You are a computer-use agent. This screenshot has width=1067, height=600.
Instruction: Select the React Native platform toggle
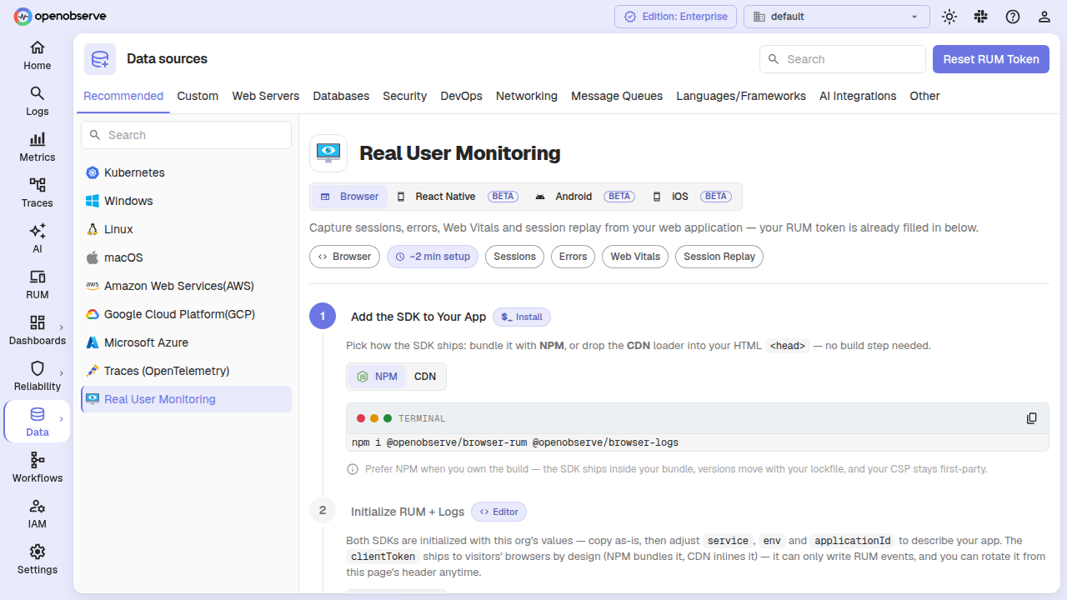click(457, 197)
